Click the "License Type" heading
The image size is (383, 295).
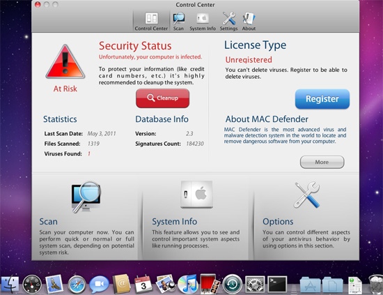[x=256, y=45]
